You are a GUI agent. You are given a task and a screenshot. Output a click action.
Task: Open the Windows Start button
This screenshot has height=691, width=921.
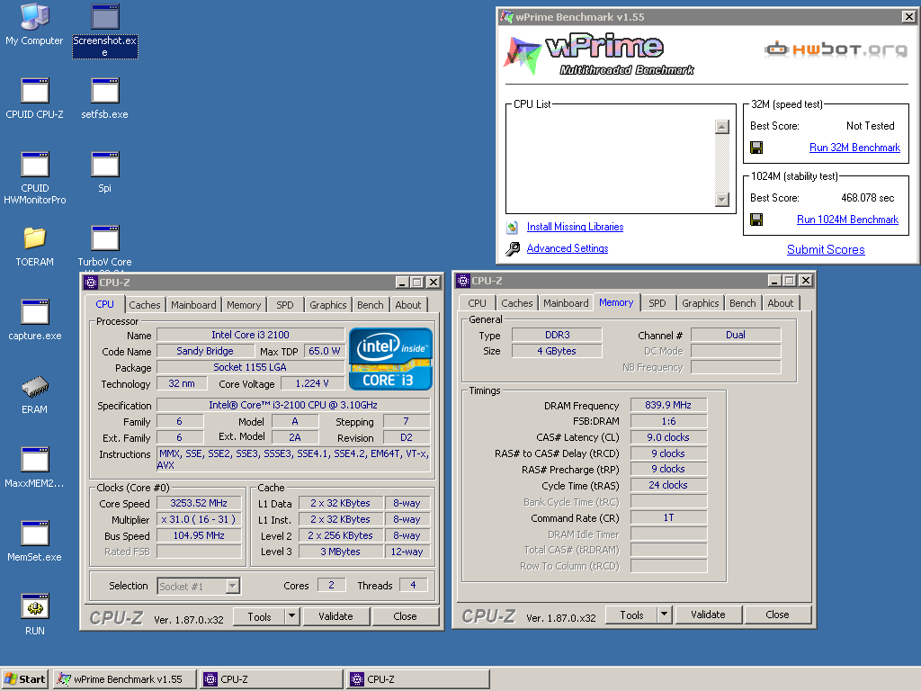[x=24, y=679]
